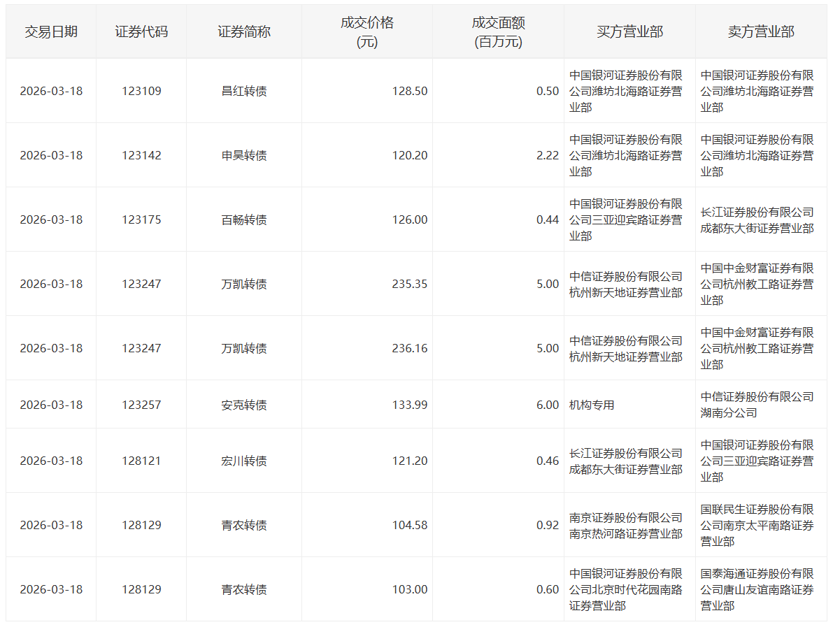Click the 成交价格(元) column header
833x627 pixels.
(367, 32)
